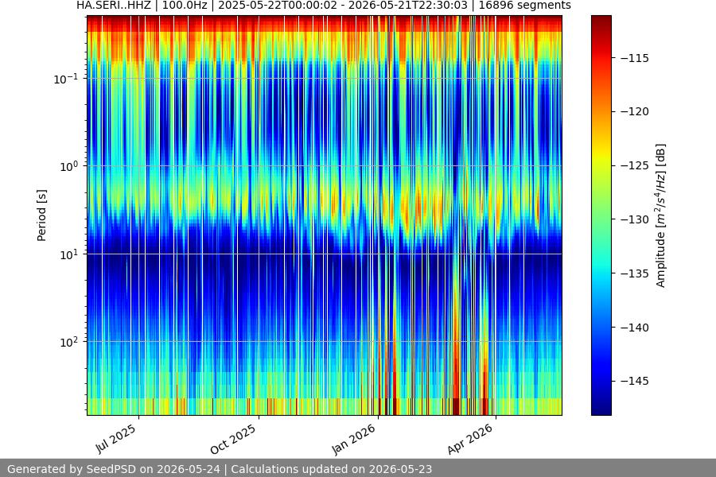The width and height of the screenshot is (716, 477).
Task: Click the 'Oct 2025' x-axis label
Action: point(233,439)
